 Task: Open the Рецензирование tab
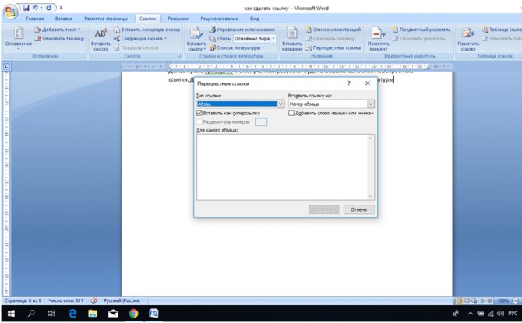pos(219,19)
